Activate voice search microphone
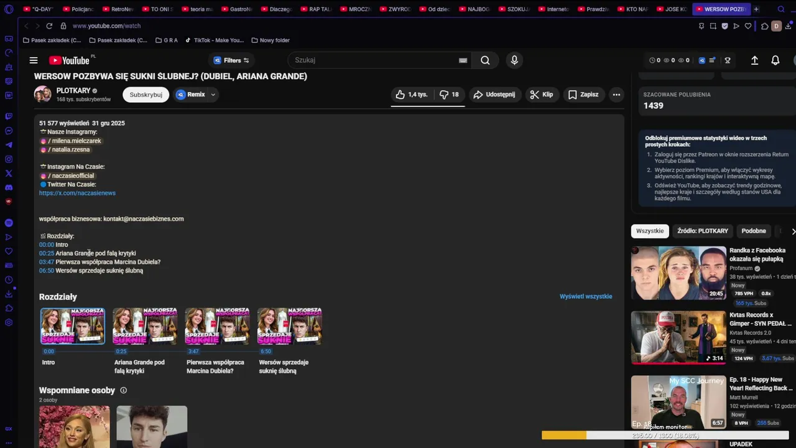 tap(514, 60)
